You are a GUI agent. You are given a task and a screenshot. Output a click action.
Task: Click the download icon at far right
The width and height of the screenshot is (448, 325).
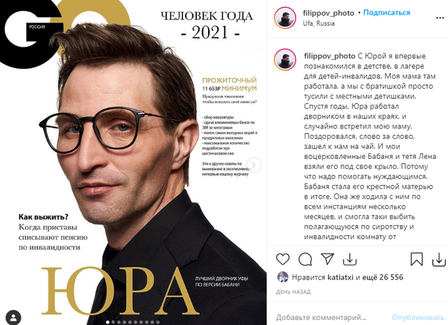point(439,259)
